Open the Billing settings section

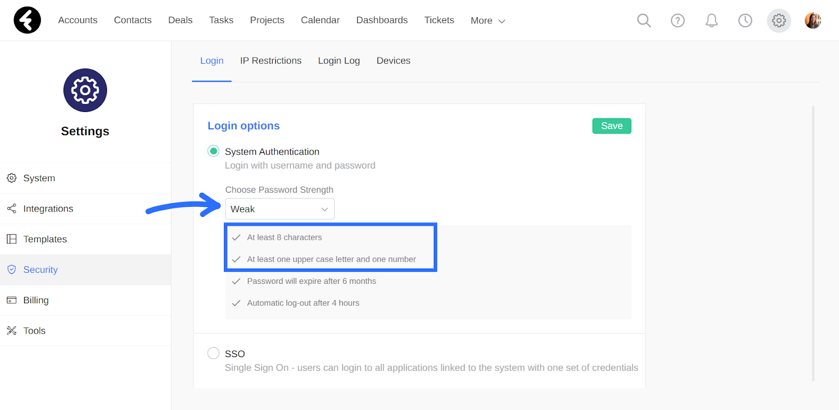click(85, 300)
